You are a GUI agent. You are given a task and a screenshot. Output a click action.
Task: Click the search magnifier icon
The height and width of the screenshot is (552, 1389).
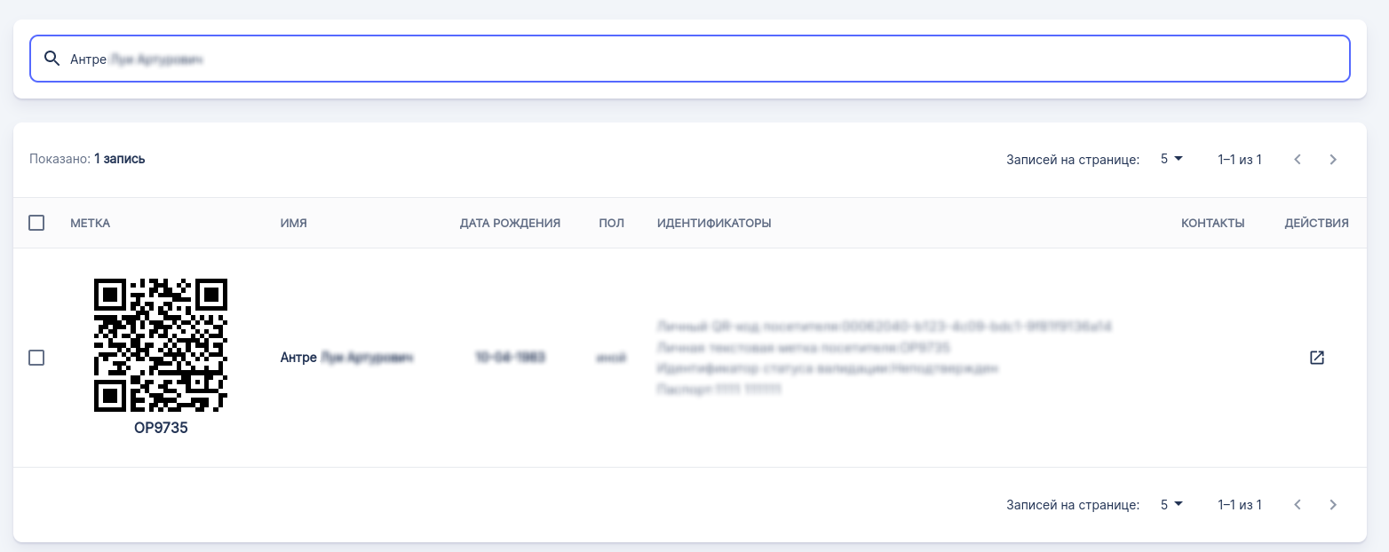pyautogui.click(x=52, y=58)
